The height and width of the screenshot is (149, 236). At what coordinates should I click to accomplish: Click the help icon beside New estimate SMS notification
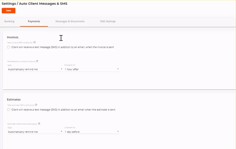(x=36, y=105)
